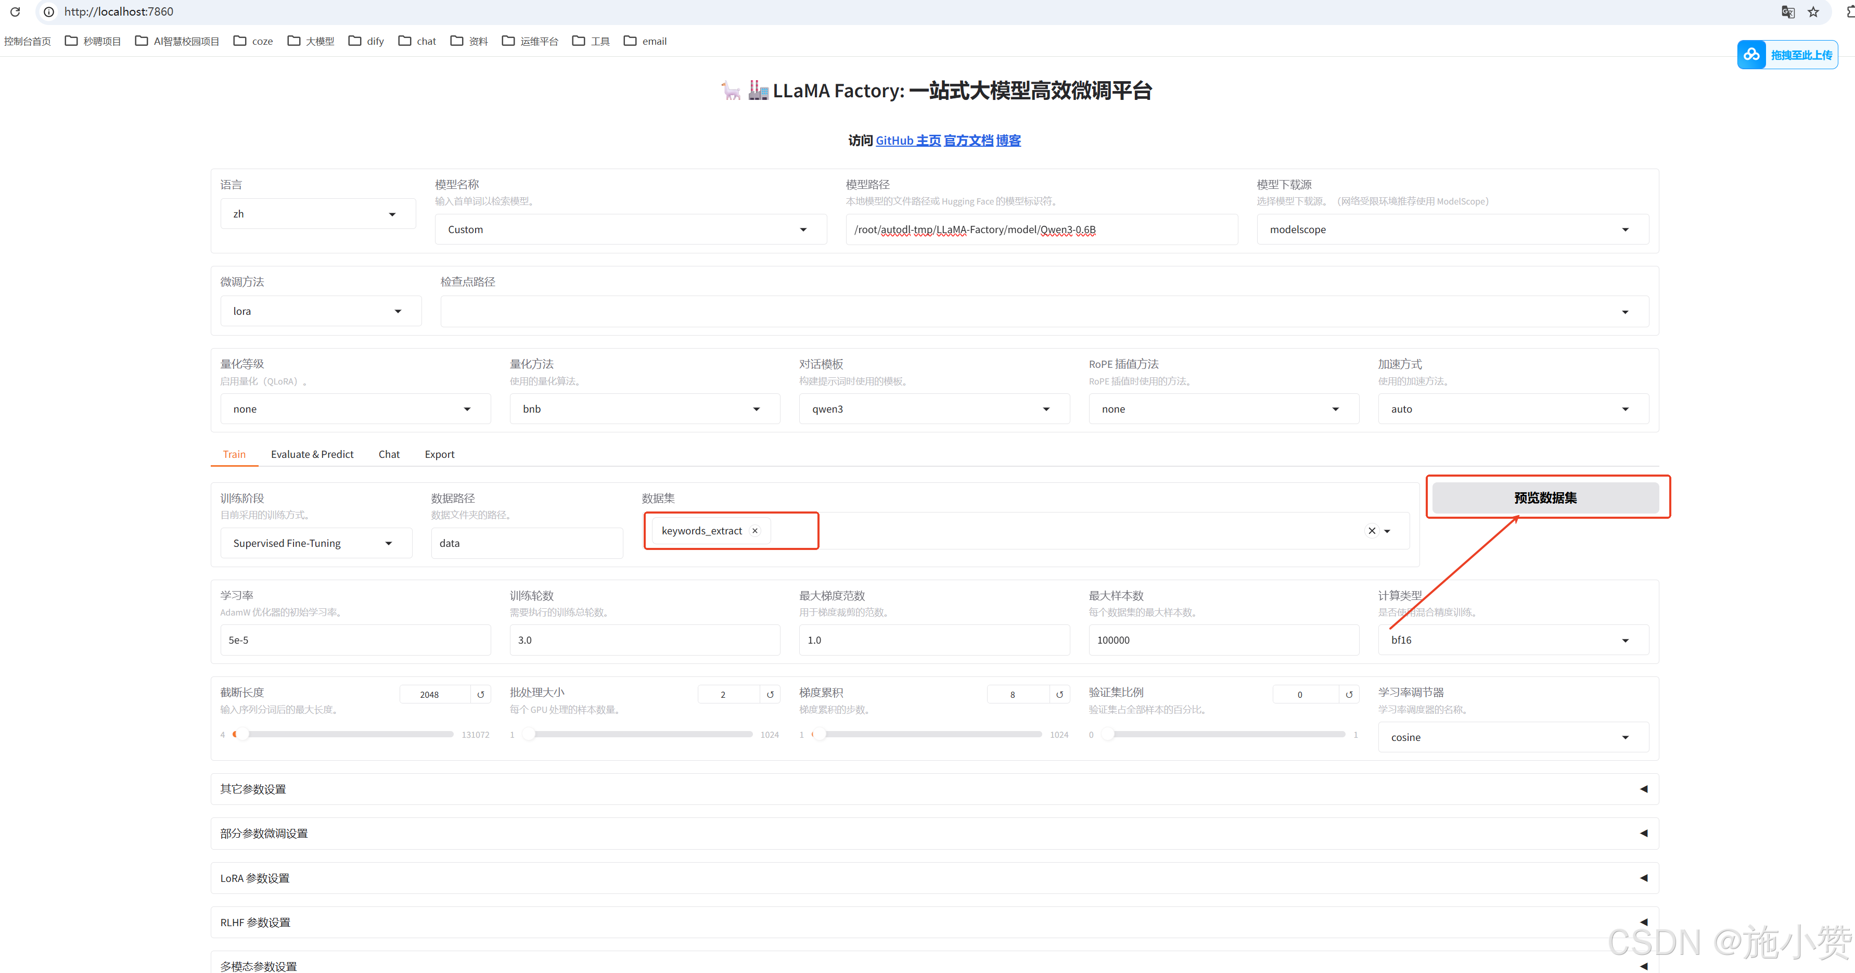The image size is (1855, 973).
Task: Click the 梯度累积 slider handle
Action: (x=820, y=735)
